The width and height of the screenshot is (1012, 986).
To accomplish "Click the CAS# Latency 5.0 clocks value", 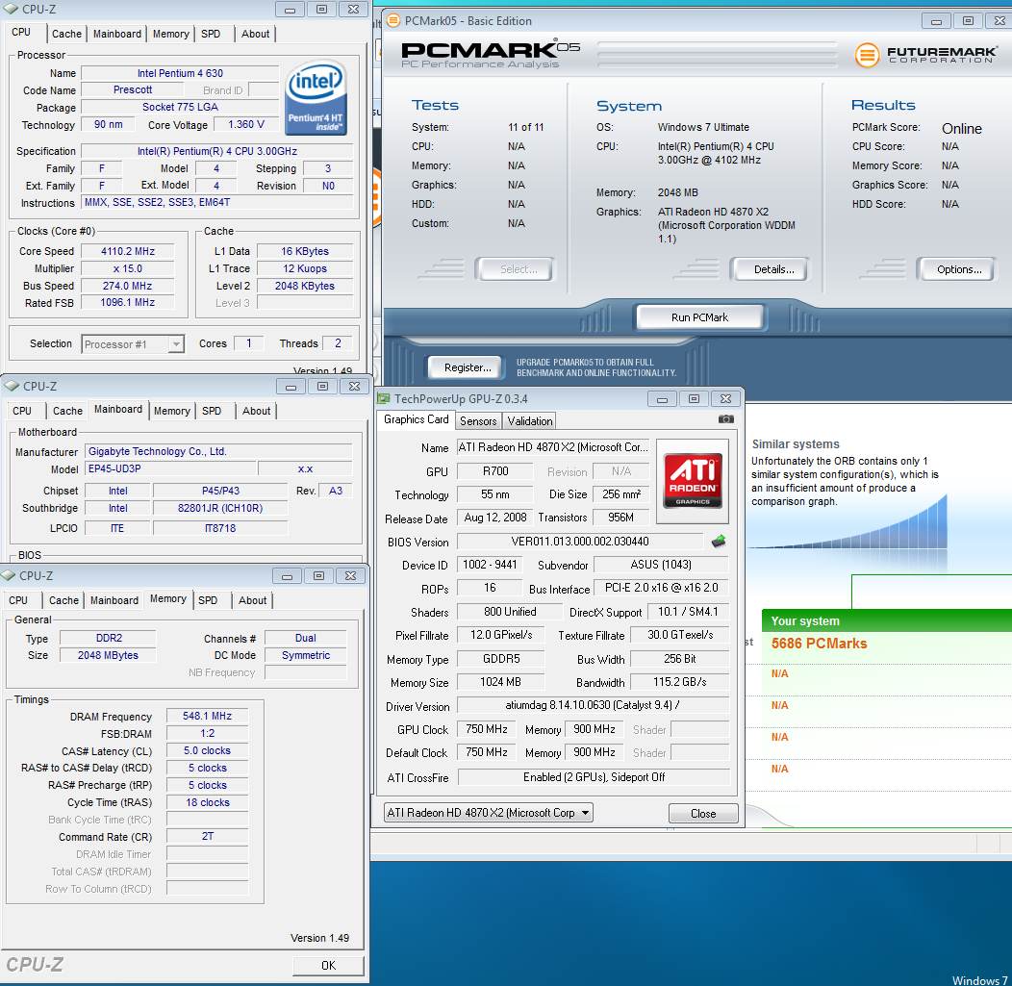I will point(207,751).
